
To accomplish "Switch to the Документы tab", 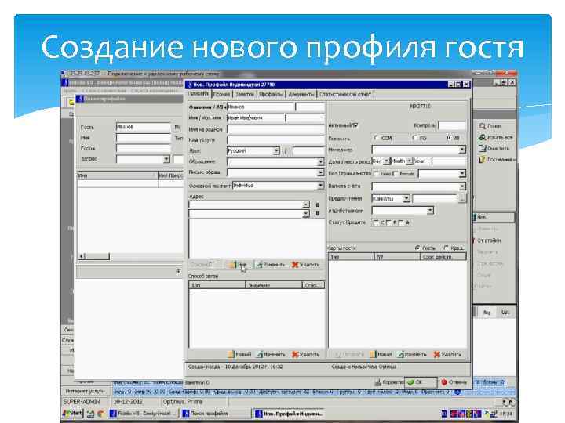I will coord(301,94).
